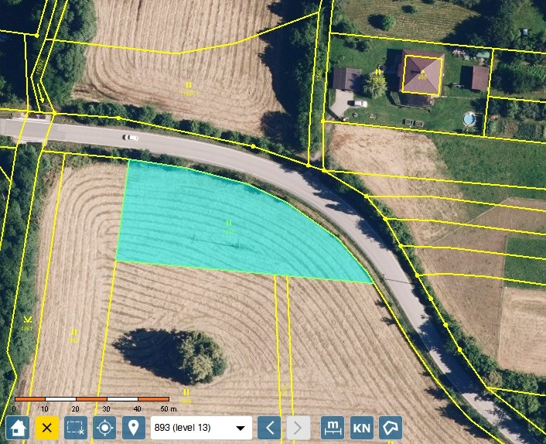Click the next view arrow button

click(299, 427)
